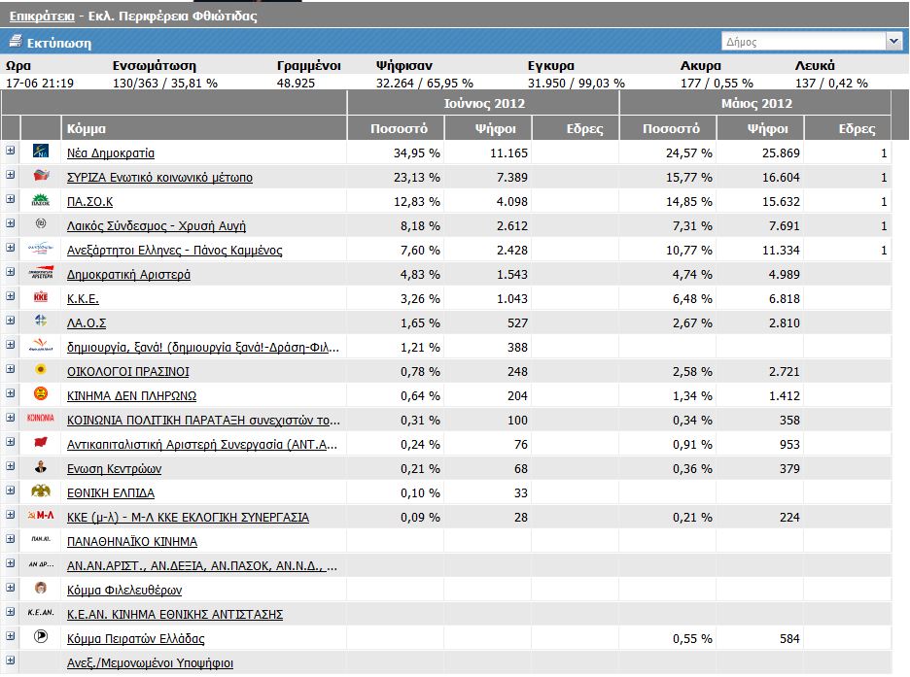Expand the ΛΑ.Ο.Σ row with plus
Screen dimensions: 910x677
(11, 322)
